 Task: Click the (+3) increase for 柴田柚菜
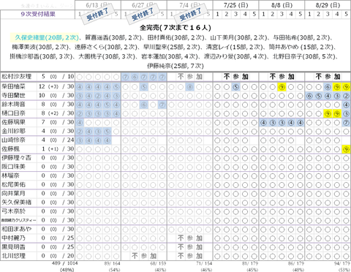pos(53,87)
